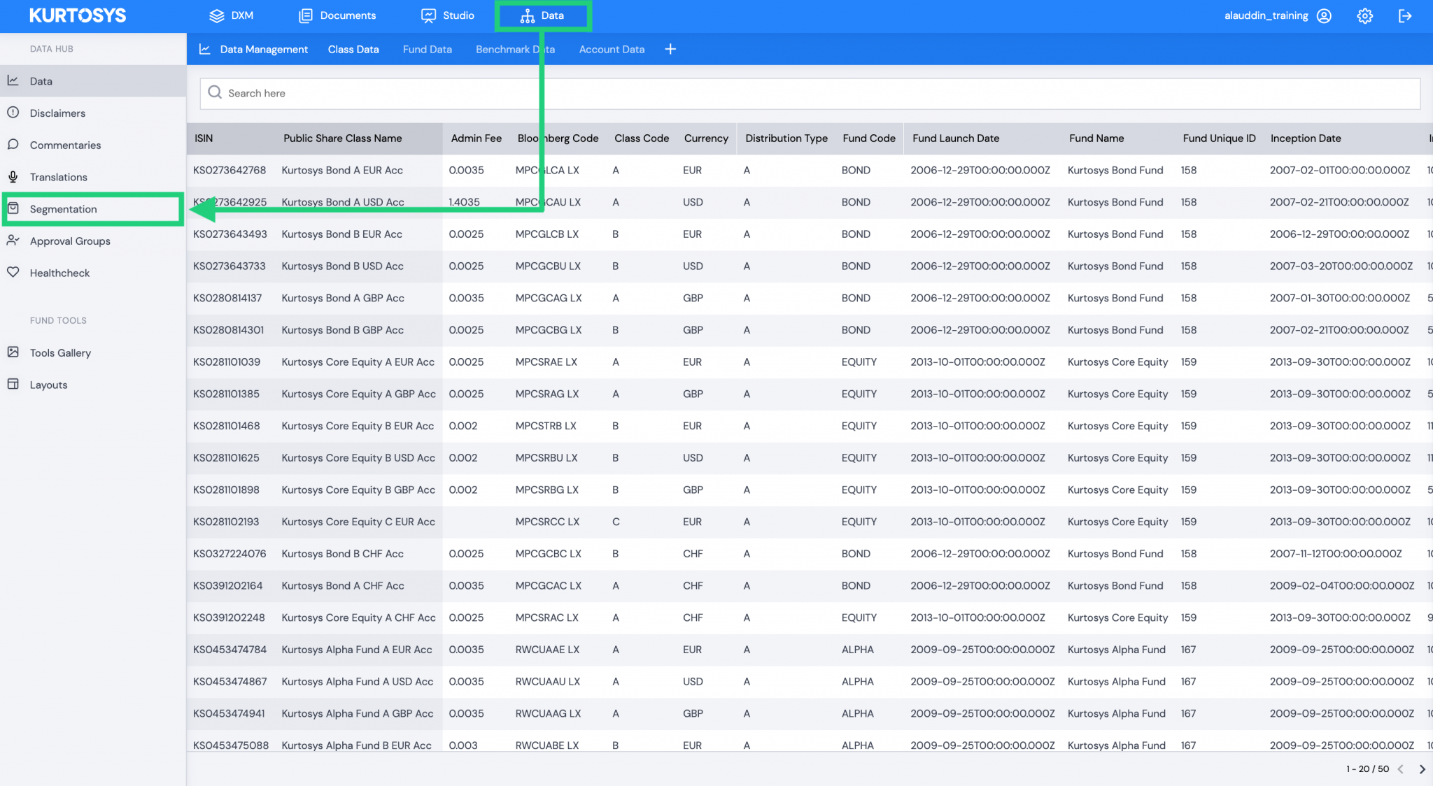The image size is (1433, 786).
Task: Switch to the Fund Data tab
Action: (x=427, y=49)
